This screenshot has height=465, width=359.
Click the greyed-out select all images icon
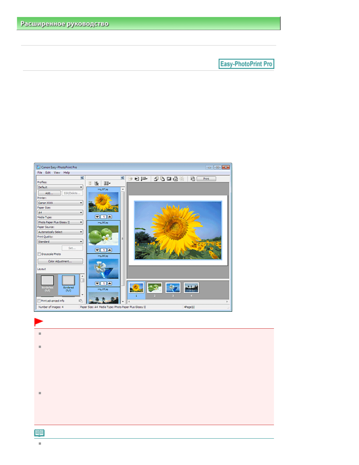point(90,183)
